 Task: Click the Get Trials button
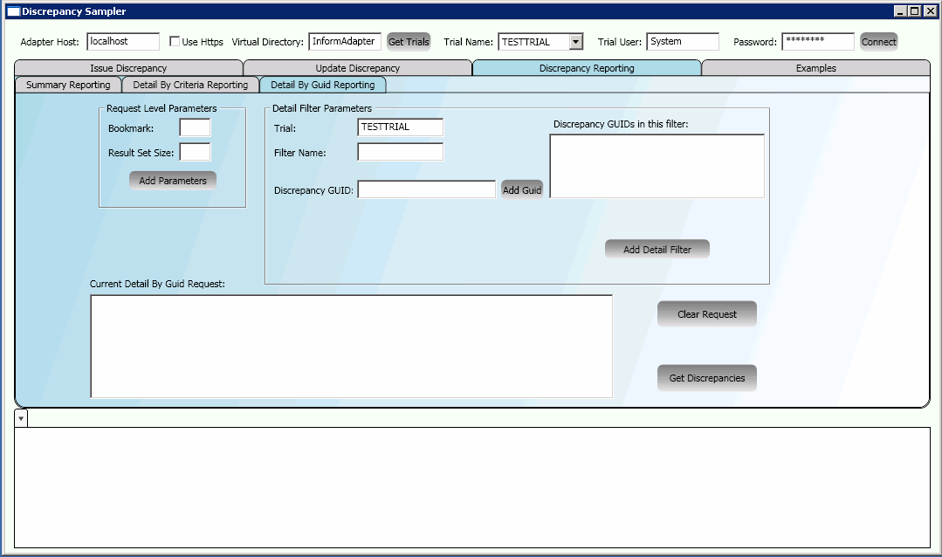tap(409, 41)
